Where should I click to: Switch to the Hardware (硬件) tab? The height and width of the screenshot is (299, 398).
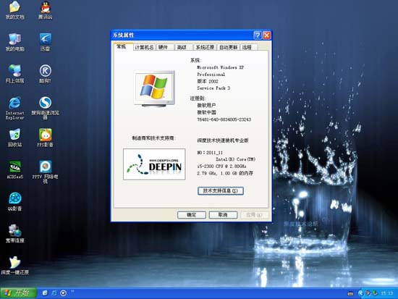[165, 47]
